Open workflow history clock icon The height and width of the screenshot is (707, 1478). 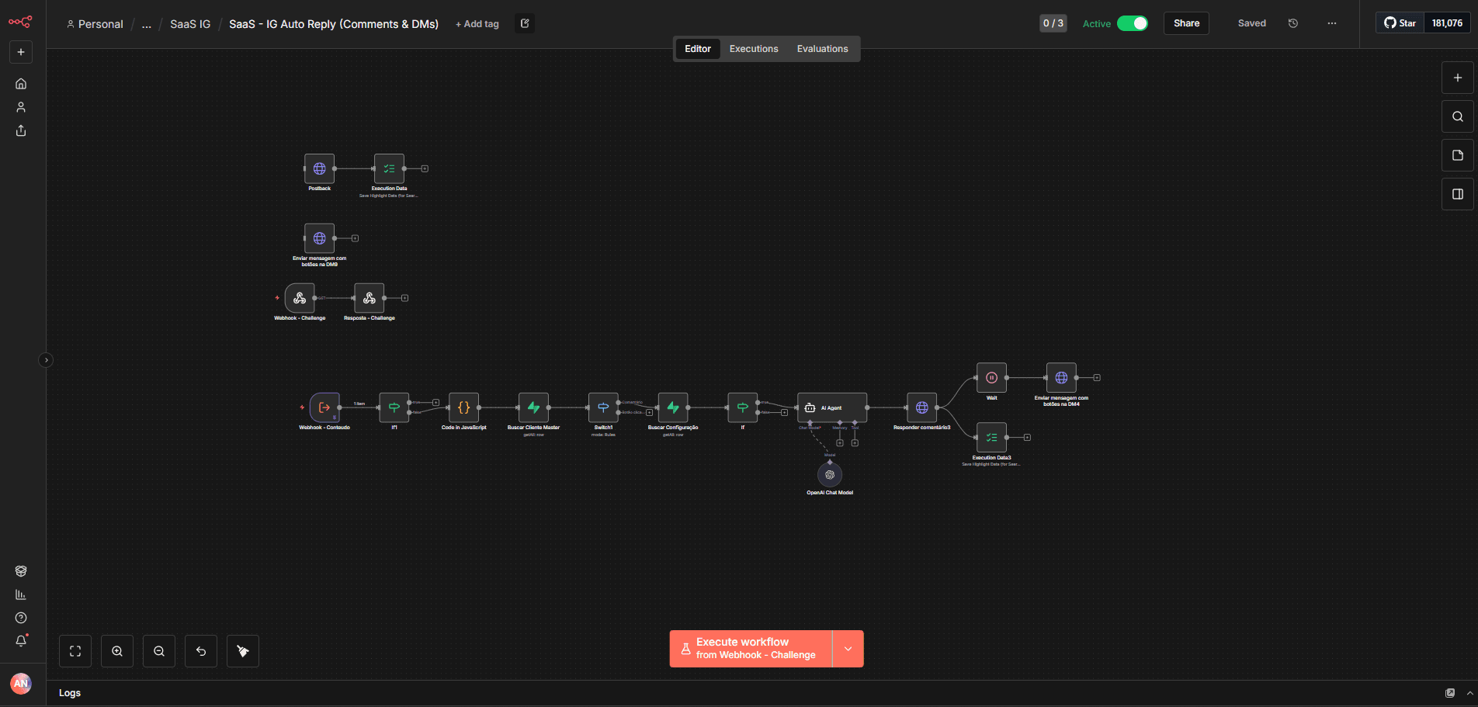click(1293, 23)
